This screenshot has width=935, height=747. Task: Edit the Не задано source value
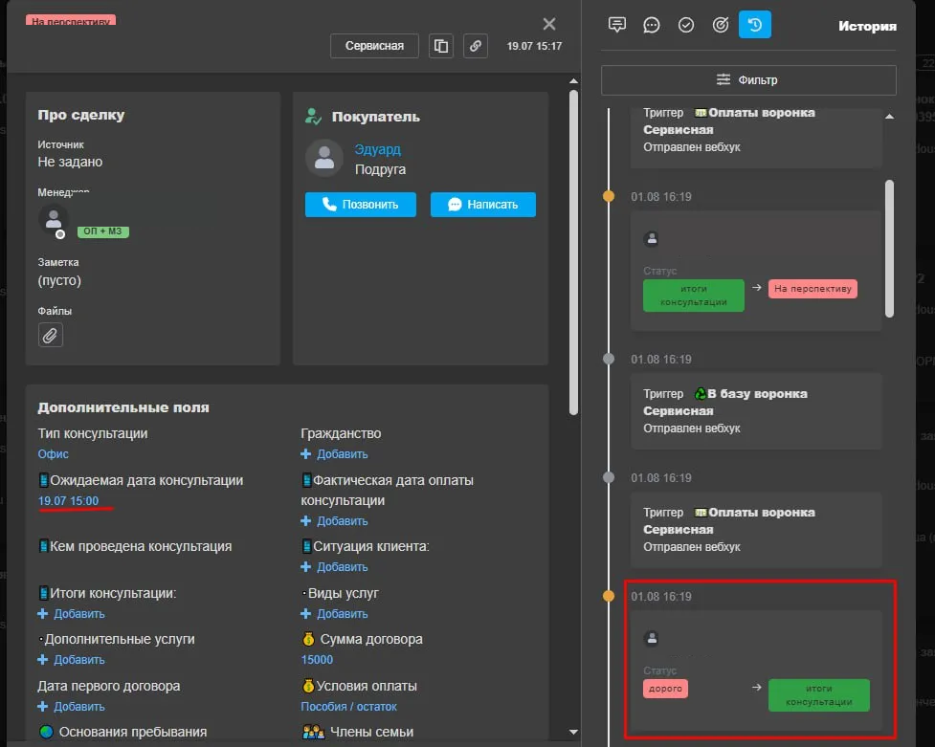(x=71, y=162)
